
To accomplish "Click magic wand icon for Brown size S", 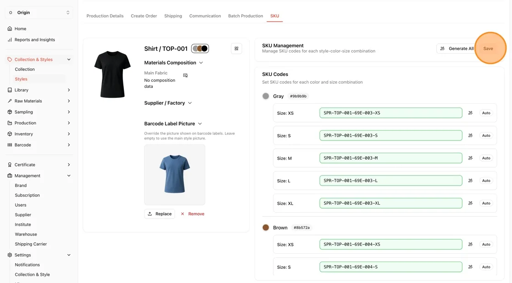I will [x=470, y=267].
